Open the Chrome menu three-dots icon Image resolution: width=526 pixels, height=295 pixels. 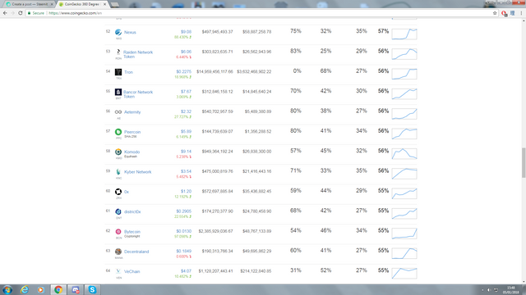pos(521,13)
